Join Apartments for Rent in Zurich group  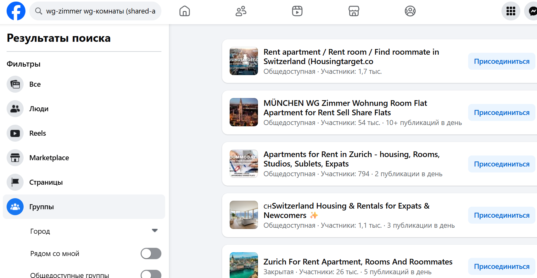pyautogui.click(x=501, y=164)
